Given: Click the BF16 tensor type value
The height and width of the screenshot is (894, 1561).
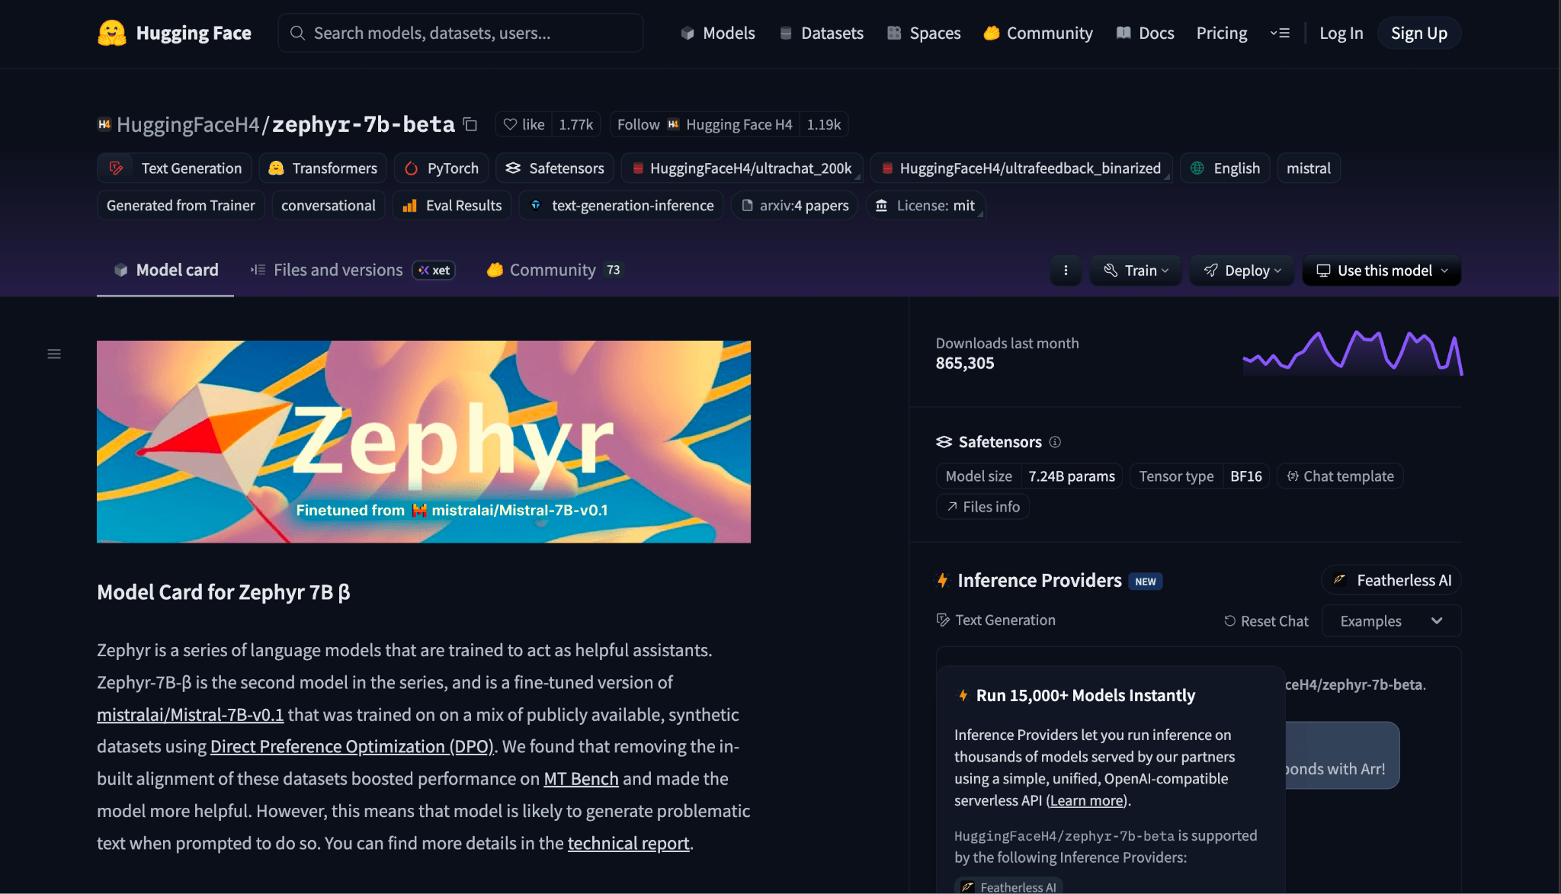Looking at the screenshot, I should click(x=1246, y=476).
